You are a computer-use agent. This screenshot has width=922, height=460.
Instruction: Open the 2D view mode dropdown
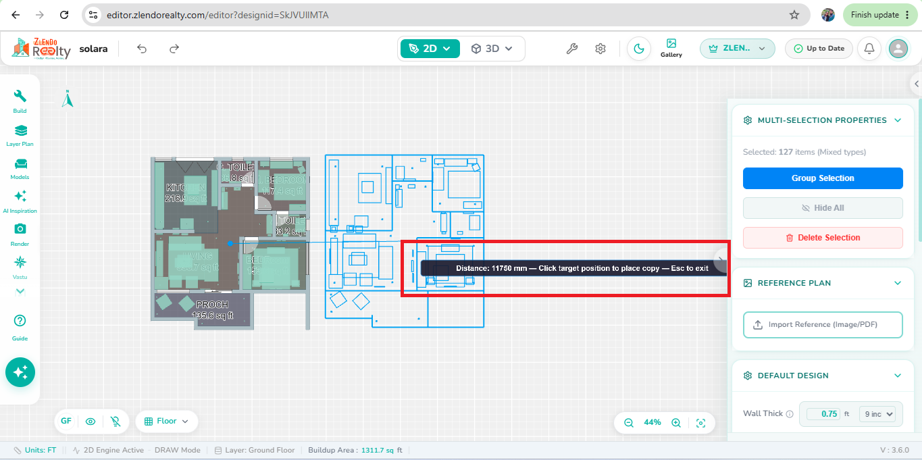tap(430, 49)
